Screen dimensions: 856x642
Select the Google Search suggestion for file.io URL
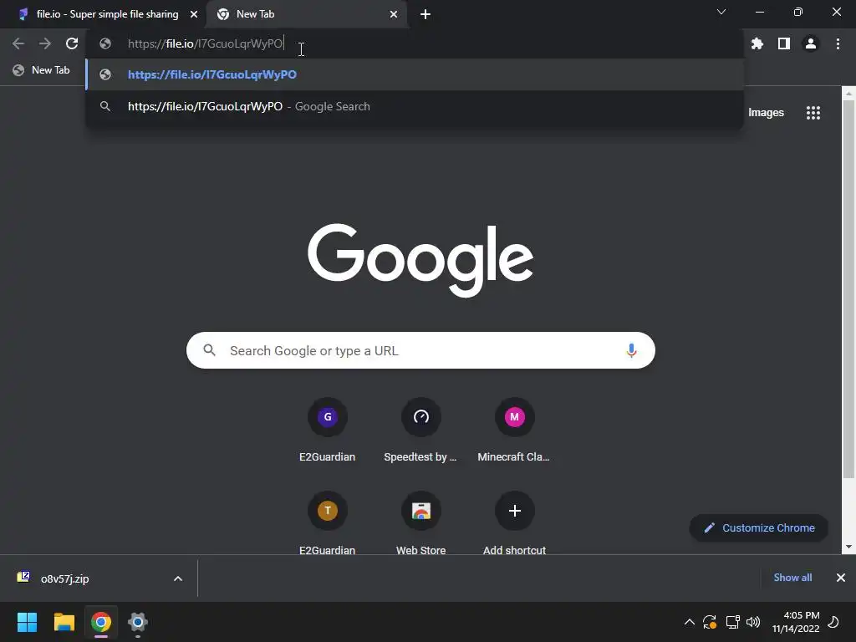415,106
